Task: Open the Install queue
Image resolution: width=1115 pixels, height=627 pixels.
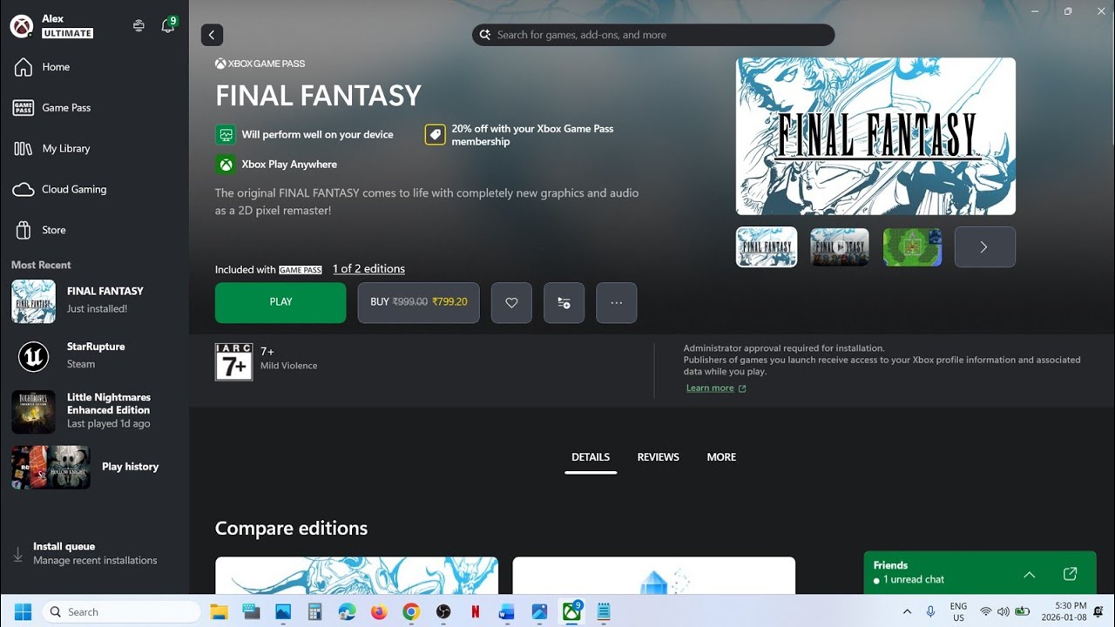Action: click(x=94, y=554)
